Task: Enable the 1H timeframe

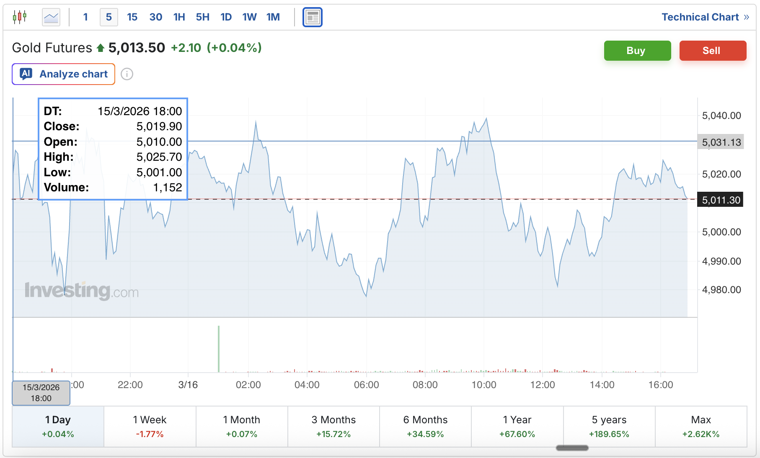Action: [179, 17]
